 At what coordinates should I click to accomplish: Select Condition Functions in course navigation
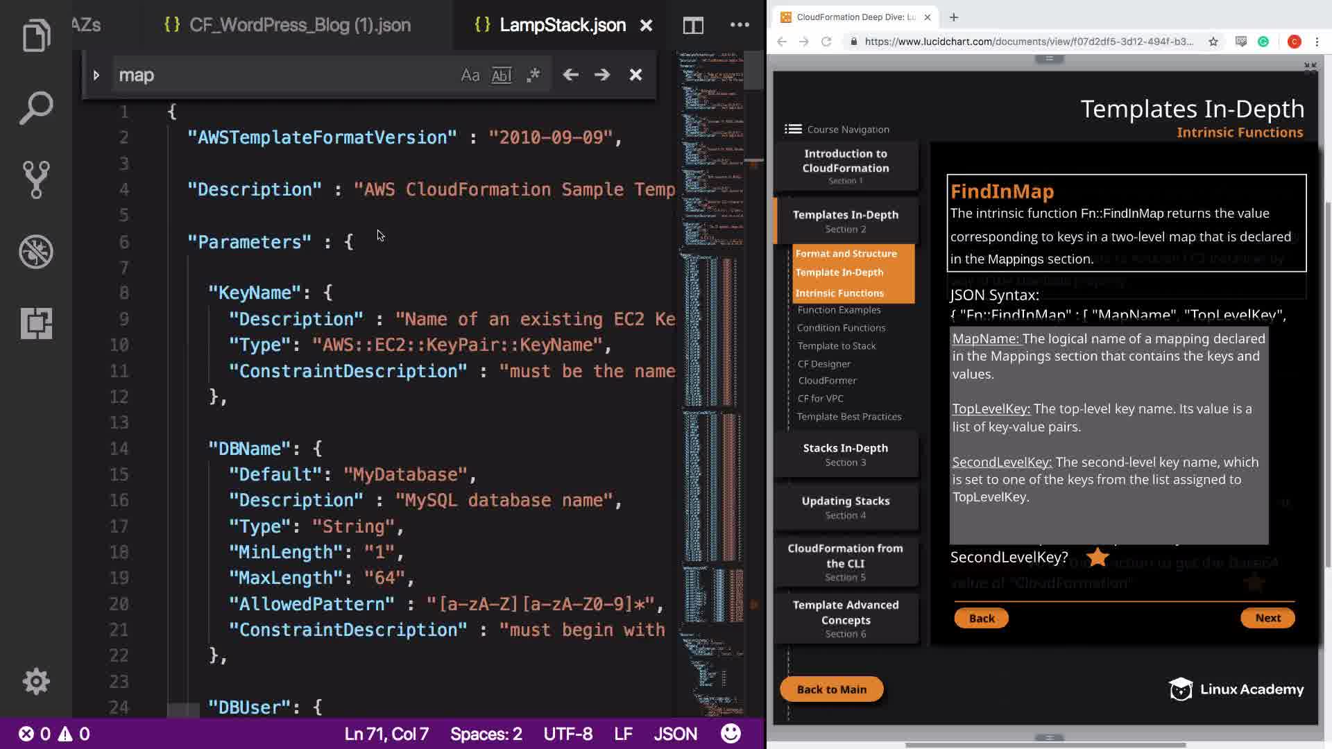point(841,328)
